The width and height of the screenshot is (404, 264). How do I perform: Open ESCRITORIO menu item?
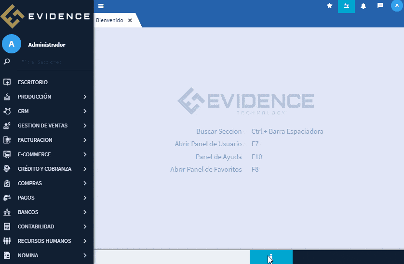pyautogui.click(x=33, y=82)
